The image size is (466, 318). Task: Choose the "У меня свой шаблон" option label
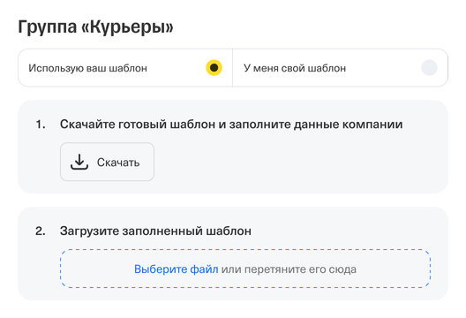(x=295, y=68)
